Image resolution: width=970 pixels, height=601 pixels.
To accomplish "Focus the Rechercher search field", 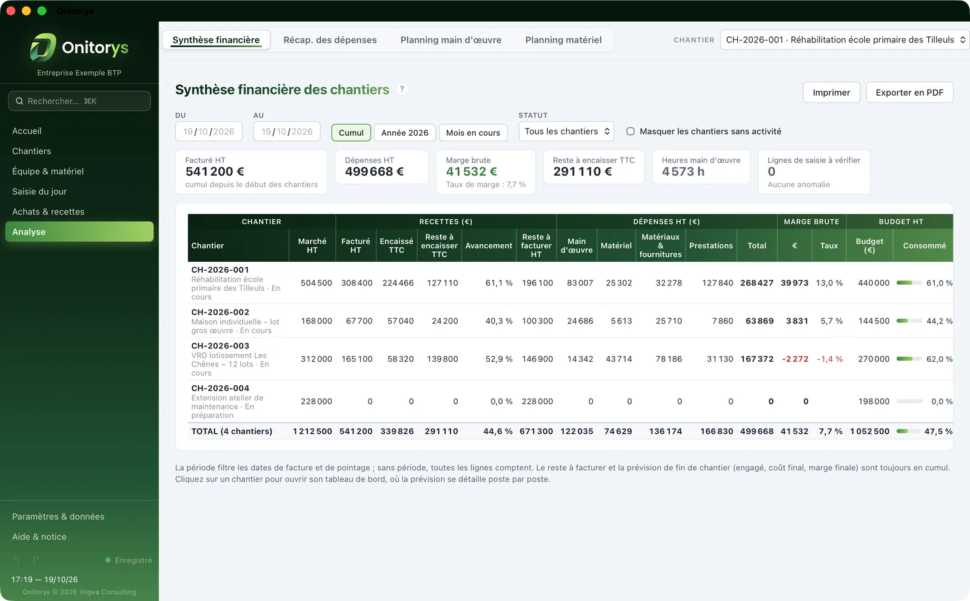I will (79, 101).
